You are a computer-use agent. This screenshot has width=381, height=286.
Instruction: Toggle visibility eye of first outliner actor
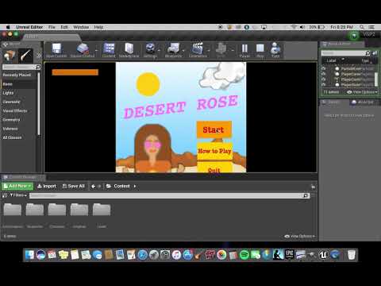point(323,68)
